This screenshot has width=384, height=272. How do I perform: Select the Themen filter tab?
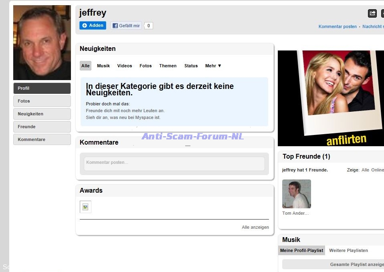coord(168,66)
